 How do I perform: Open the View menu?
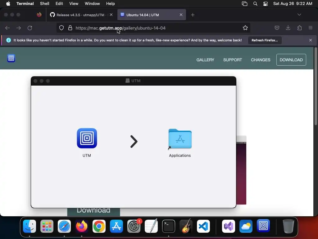coord(74,4)
